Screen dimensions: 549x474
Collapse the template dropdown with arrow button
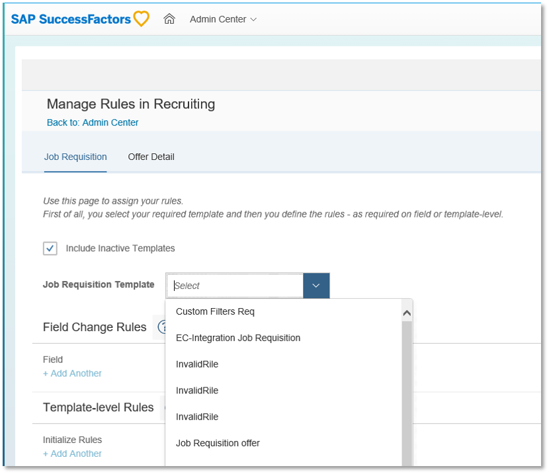[316, 286]
